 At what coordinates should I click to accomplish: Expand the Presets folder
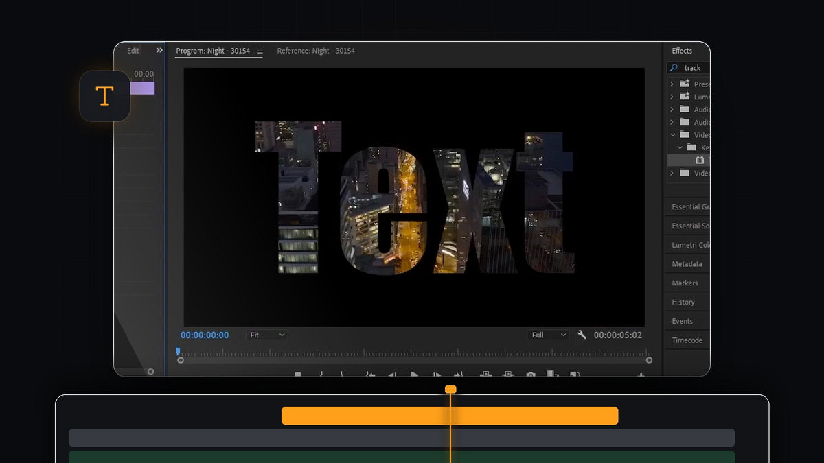[672, 84]
